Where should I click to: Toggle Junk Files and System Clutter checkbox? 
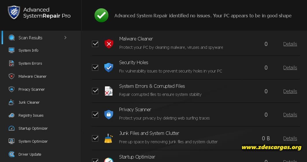coord(95,138)
